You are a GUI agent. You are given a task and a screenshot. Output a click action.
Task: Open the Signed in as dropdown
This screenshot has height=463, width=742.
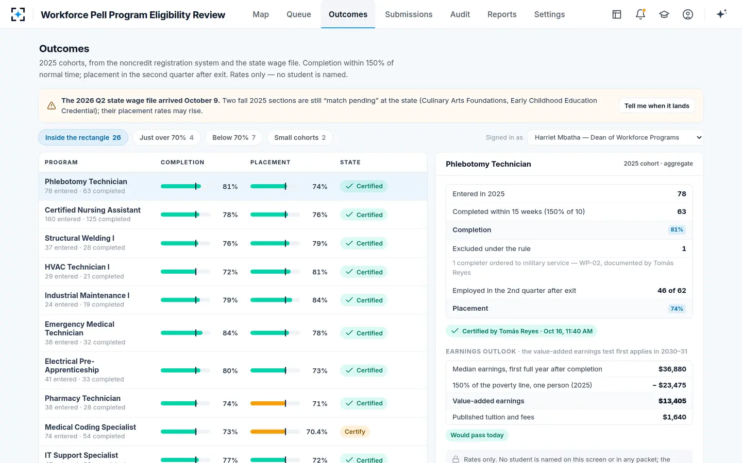[x=615, y=137]
